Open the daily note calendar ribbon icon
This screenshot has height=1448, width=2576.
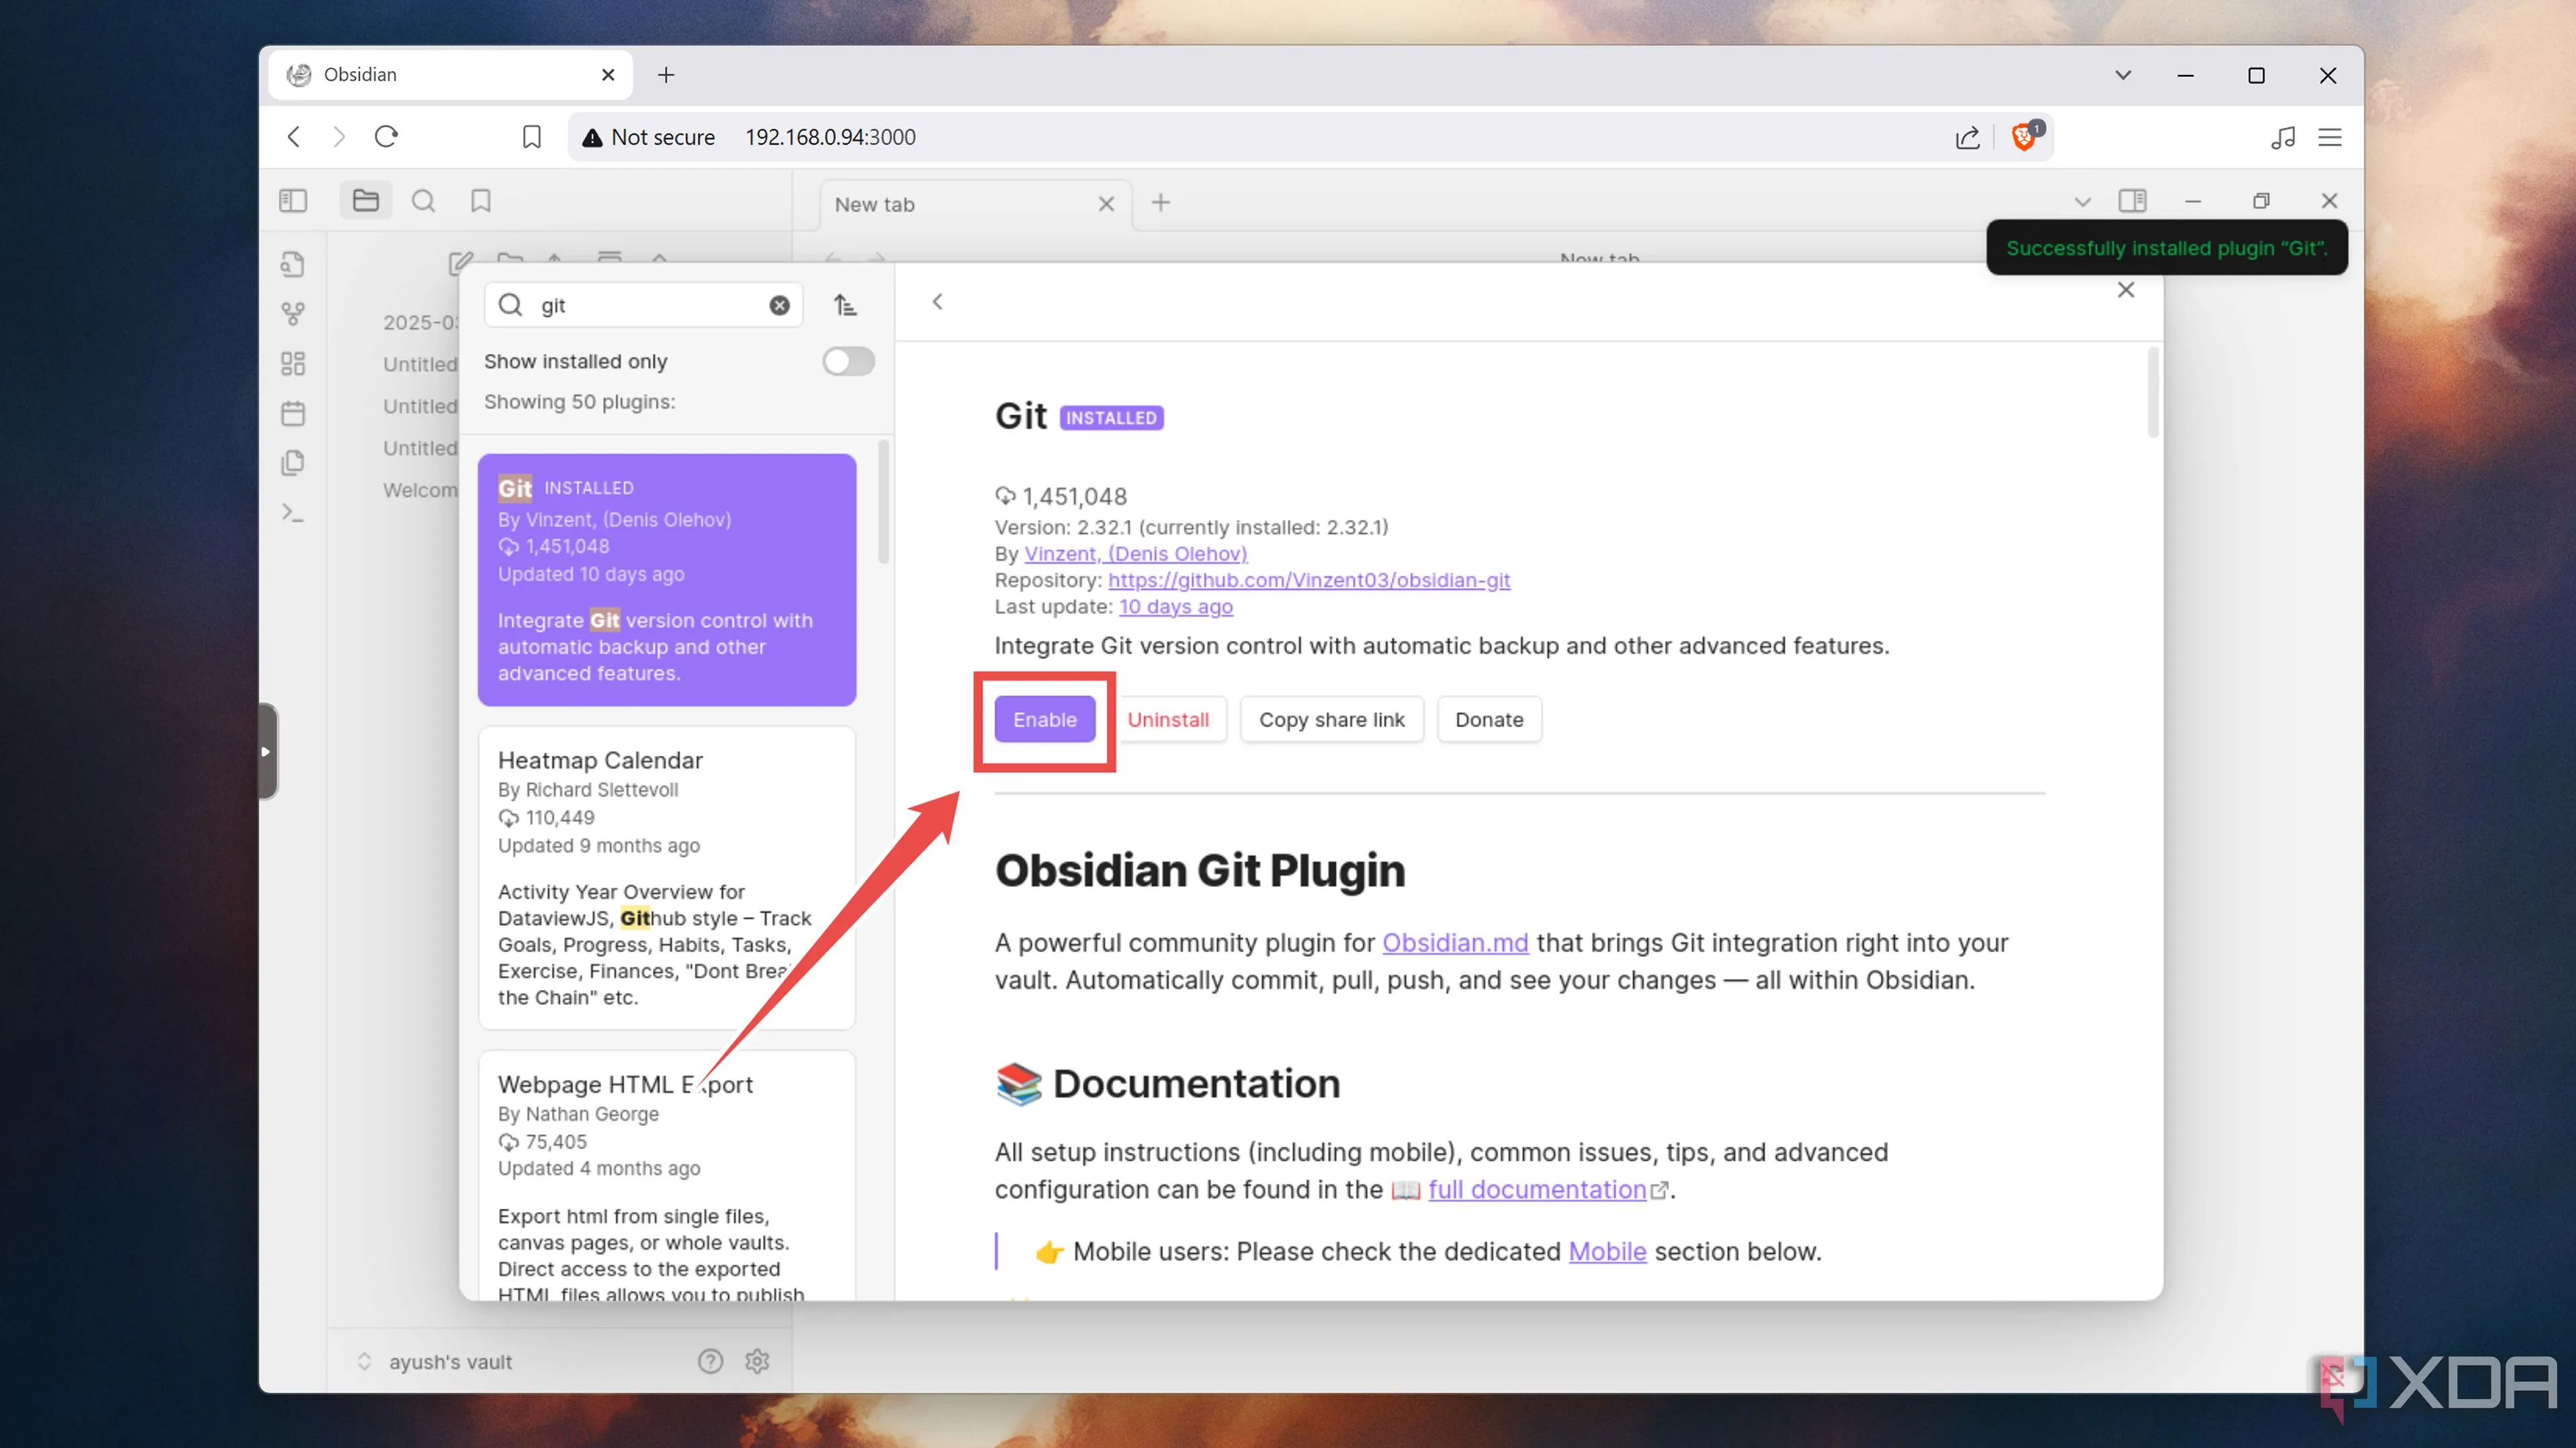click(293, 413)
